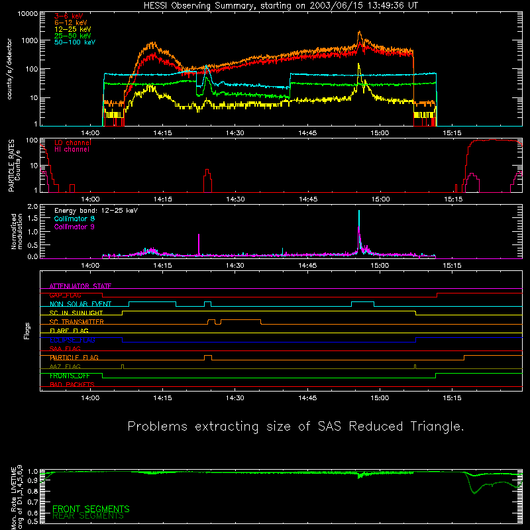Click 'Problems extracting size of SAS Reduced Triangle.' message

pyautogui.click(x=295, y=427)
